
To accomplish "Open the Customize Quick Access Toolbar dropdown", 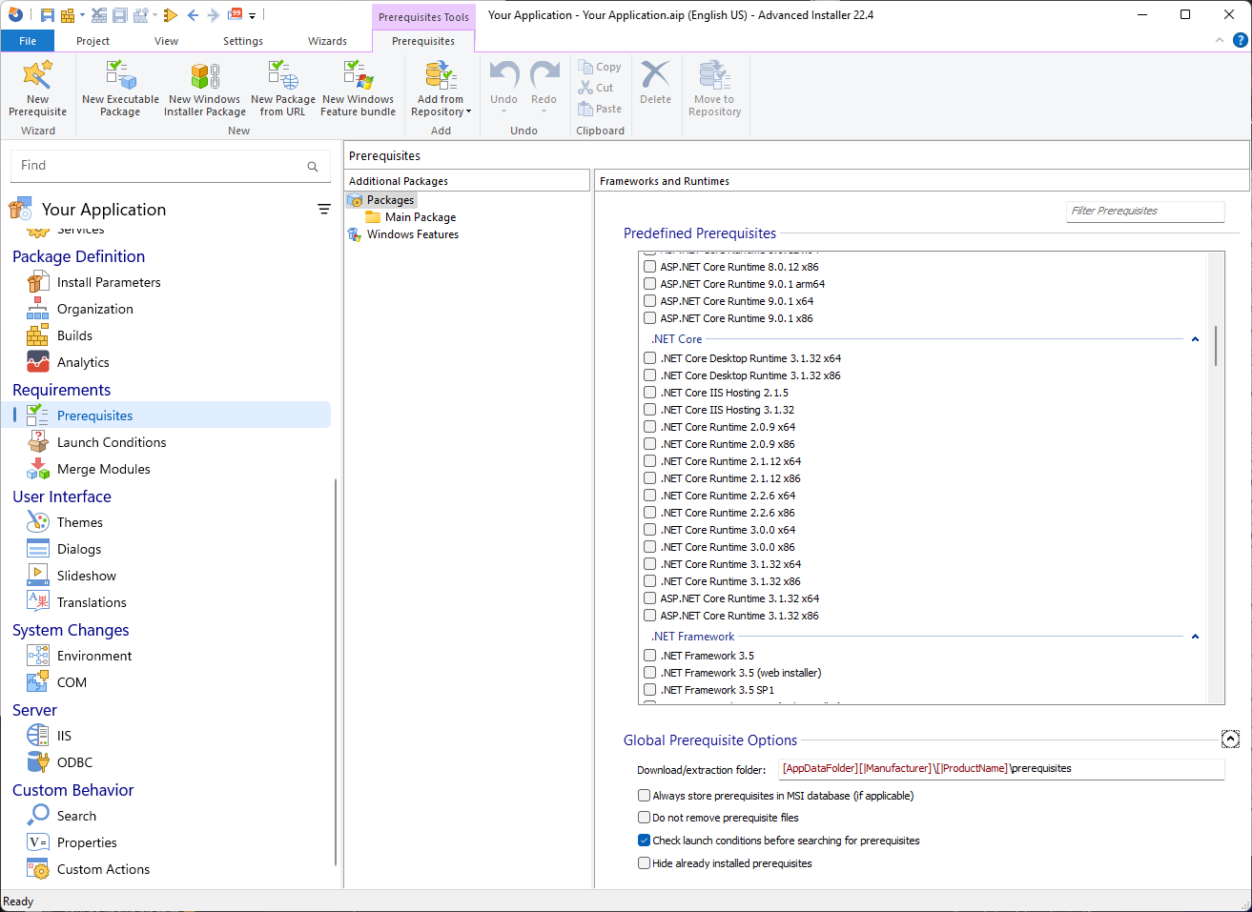I will tap(253, 15).
